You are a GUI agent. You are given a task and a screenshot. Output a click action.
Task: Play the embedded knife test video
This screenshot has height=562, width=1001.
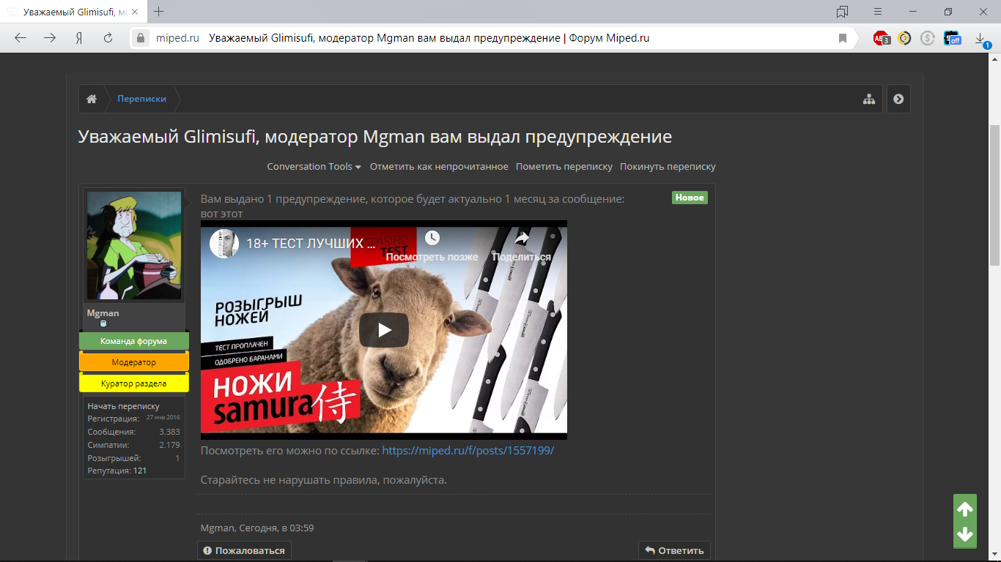tap(384, 330)
